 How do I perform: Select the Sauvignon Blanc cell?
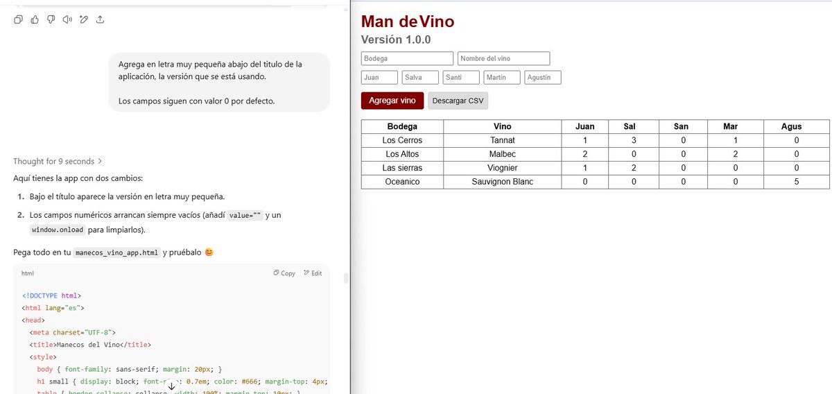(x=503, y=182)
